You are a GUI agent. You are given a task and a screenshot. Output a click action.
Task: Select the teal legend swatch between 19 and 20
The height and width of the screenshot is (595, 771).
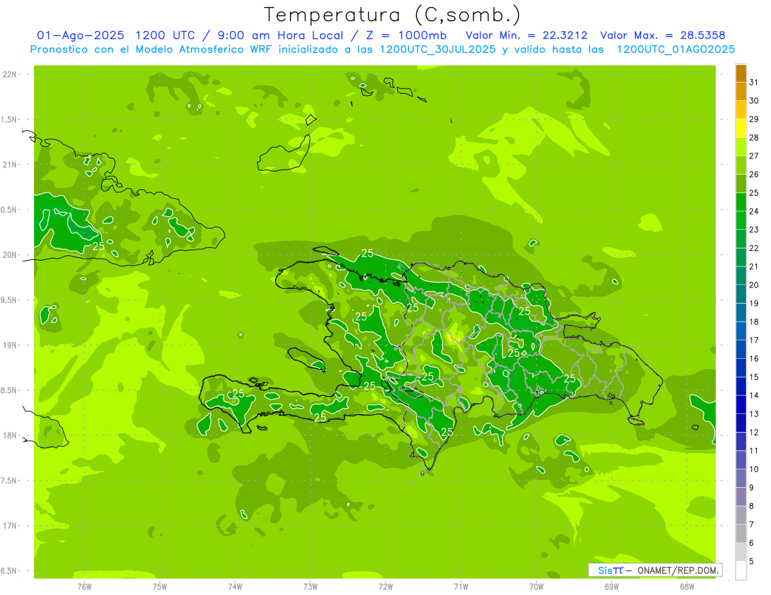[741, 295]
